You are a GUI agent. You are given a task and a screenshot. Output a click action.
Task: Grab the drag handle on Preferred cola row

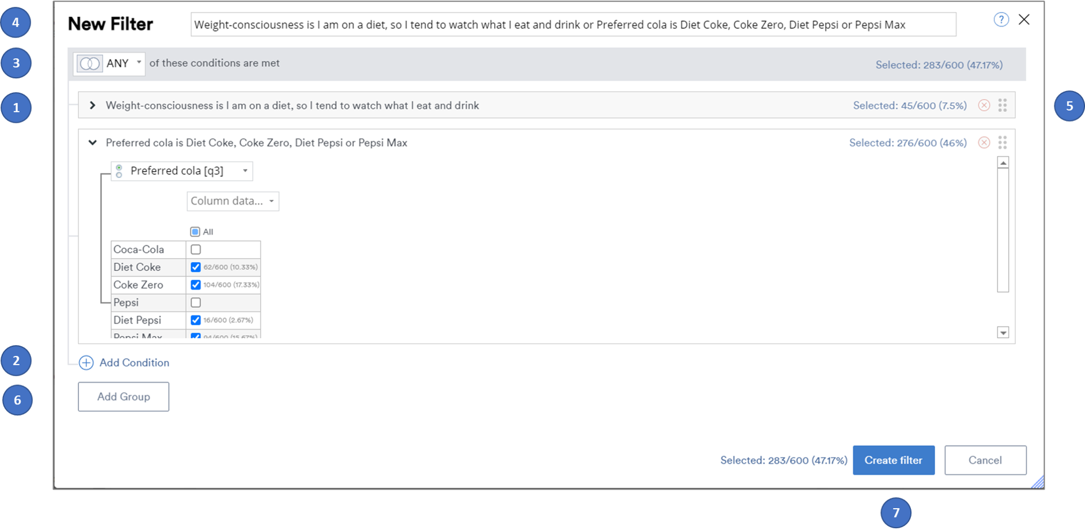click(x=1003, y=143)
